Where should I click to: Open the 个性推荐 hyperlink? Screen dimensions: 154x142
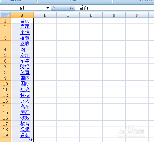coord(25,35)
